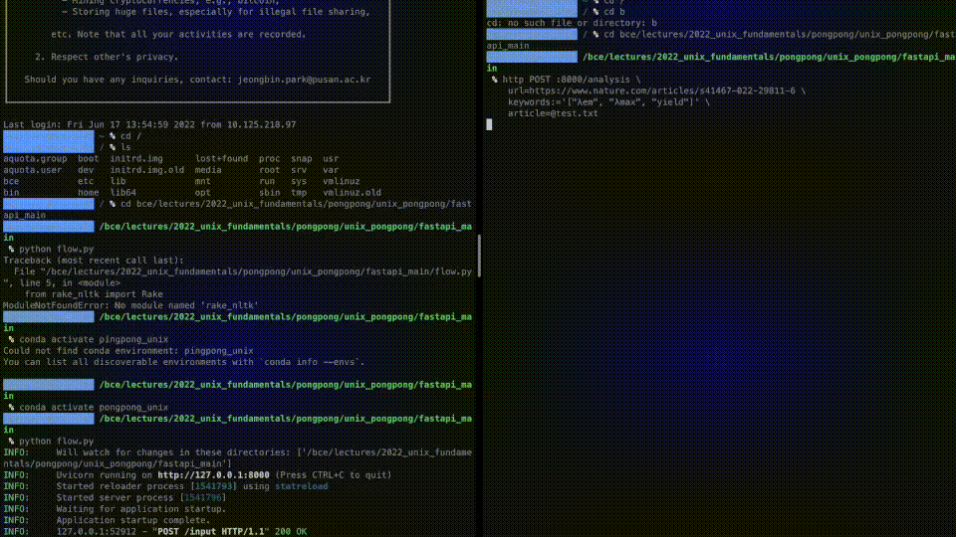Click the 'conda info --envs' hint line

[184, 362]
